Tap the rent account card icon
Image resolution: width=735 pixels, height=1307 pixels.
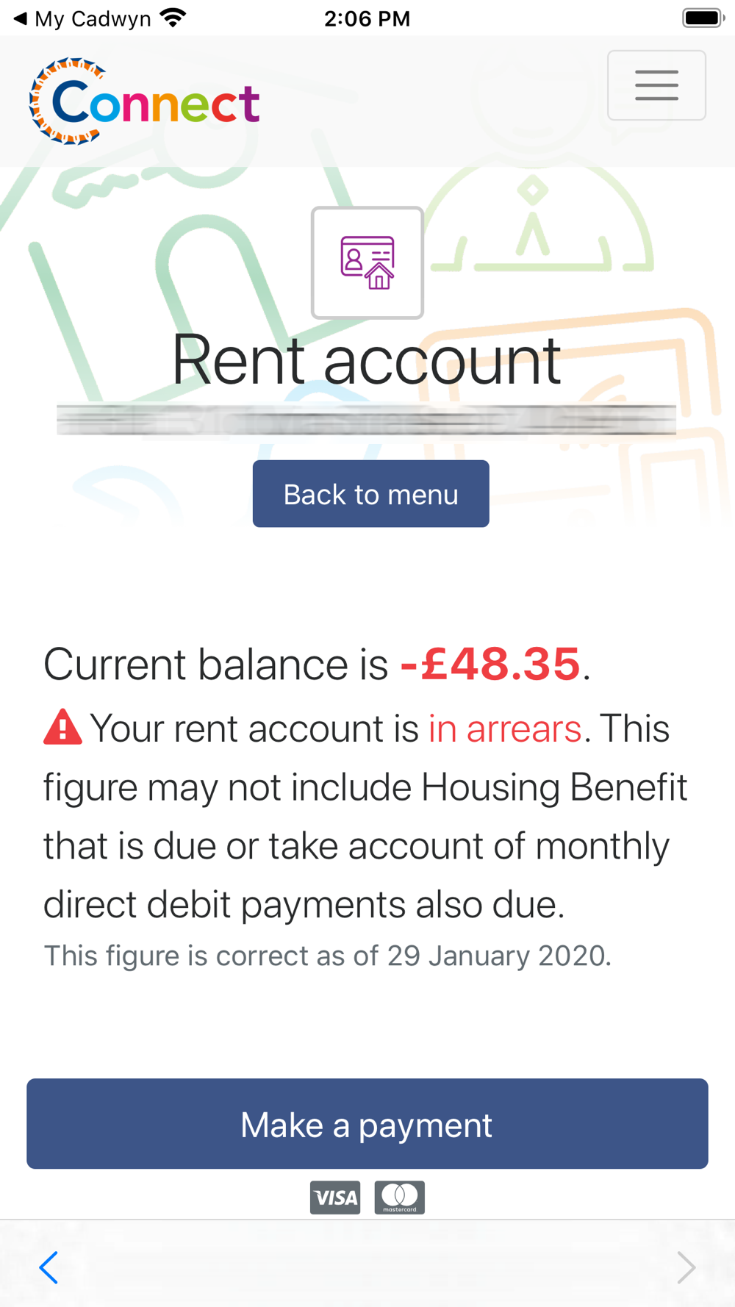tap(367, 262)
